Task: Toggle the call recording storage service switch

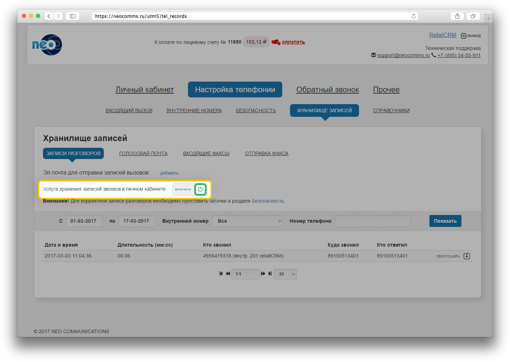Action: click(x=200, y=189)
